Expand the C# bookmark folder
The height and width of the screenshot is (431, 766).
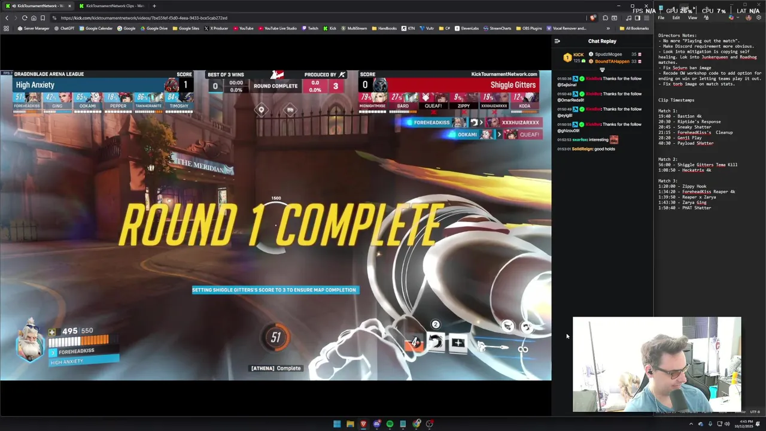click(x=445, y=28)
